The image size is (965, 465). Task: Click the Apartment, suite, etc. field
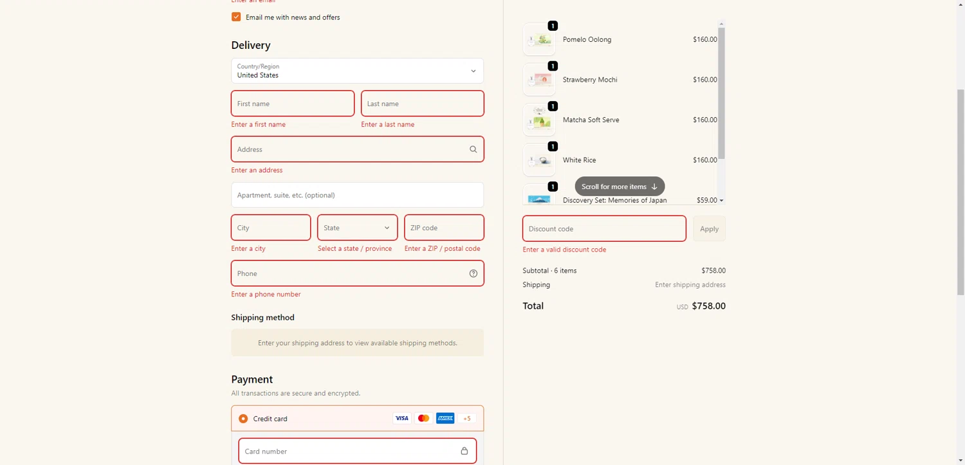[x=357, y=195]
